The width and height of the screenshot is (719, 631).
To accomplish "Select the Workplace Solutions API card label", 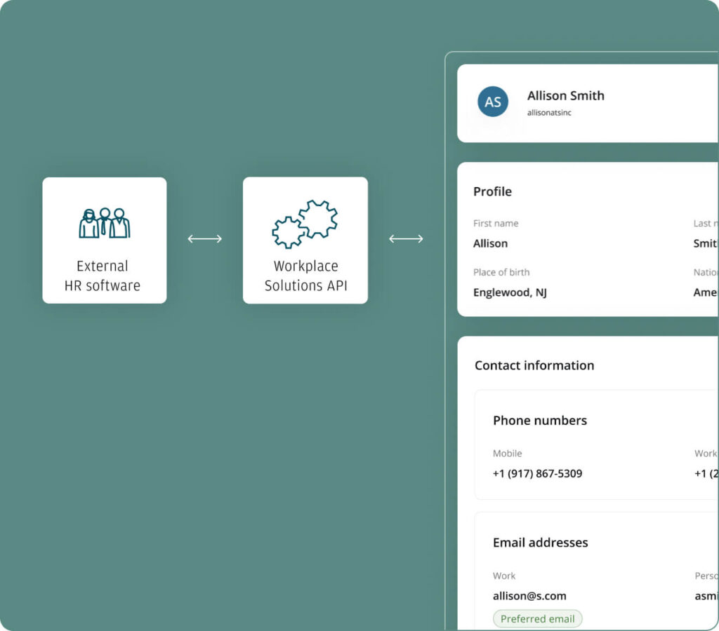I will pyautogui.click(x=305, y=276).
